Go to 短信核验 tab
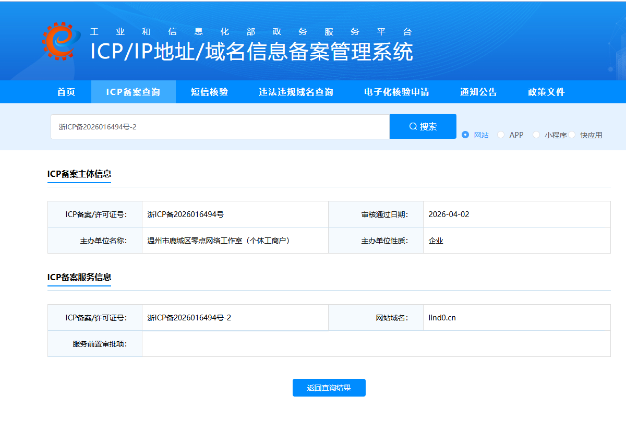The height and width of the screenshot is (443, 626). click(x=209, y=92)
